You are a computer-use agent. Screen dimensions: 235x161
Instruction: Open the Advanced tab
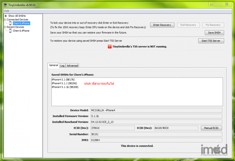tap(72, 65)
